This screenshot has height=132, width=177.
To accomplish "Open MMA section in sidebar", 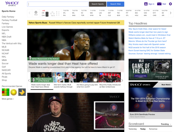I will pos(4,60).
